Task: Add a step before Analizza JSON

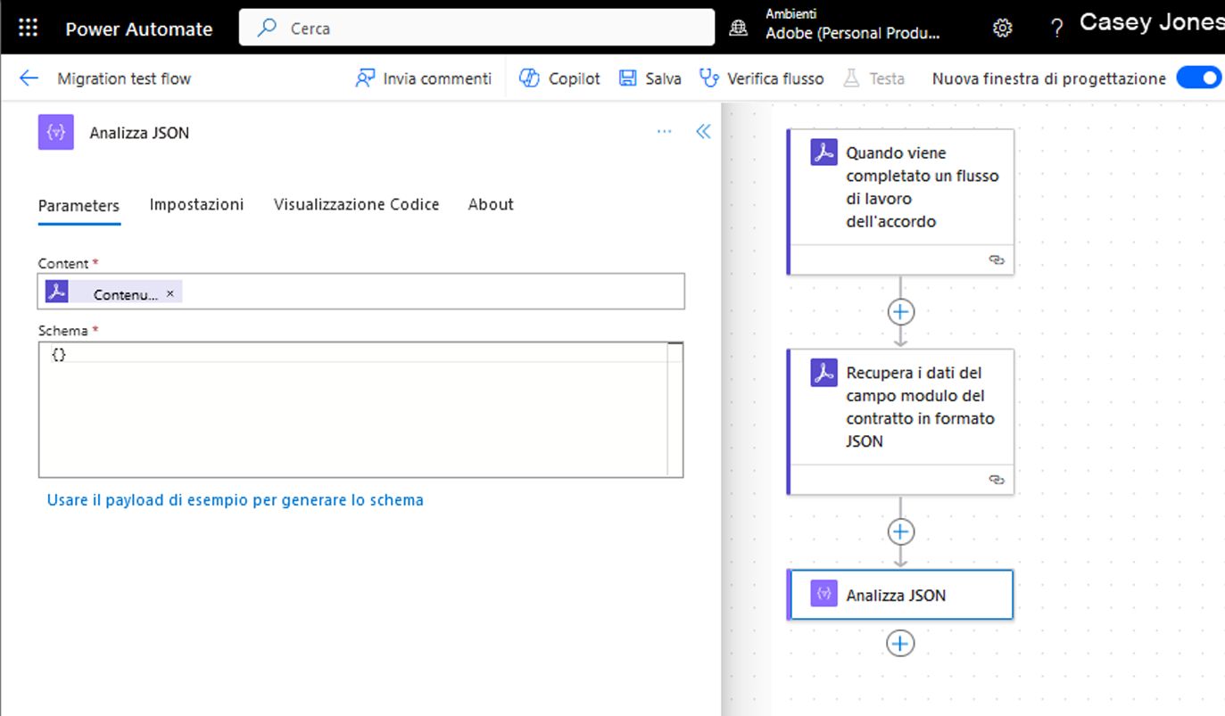Action: [x=900, y=532]
